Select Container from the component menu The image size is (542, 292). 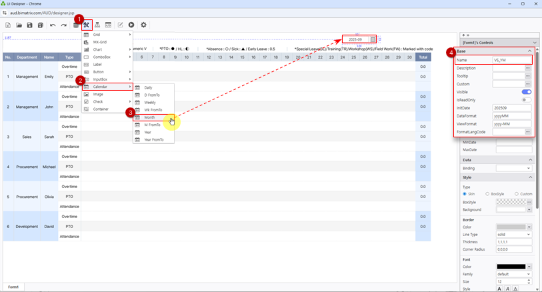(107, 109)
